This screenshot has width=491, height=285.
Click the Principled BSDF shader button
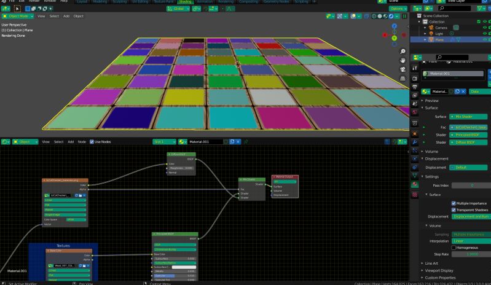[x=468, y=135]
